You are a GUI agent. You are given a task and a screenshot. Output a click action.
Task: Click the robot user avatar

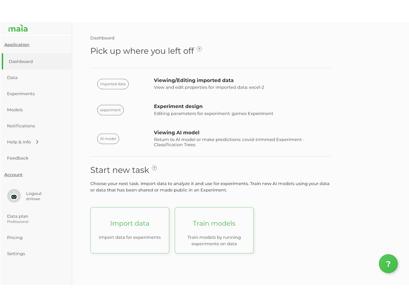[x=14, y=196]
